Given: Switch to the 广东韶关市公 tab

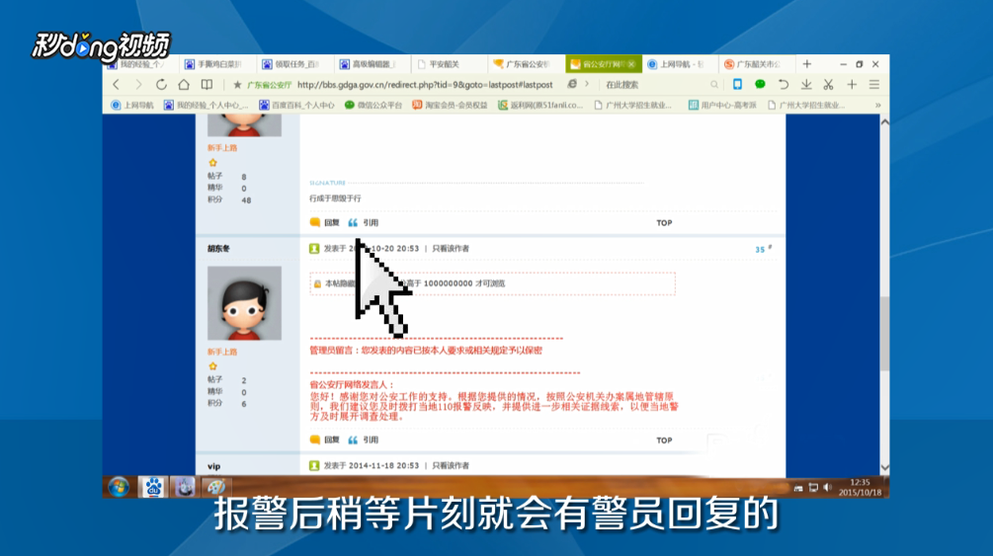Looking at the screenshot, I should (756, 64).
